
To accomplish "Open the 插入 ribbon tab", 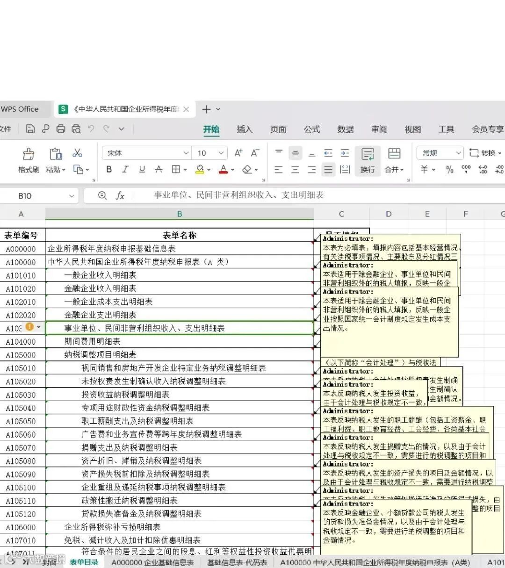I will pos(245,129).
